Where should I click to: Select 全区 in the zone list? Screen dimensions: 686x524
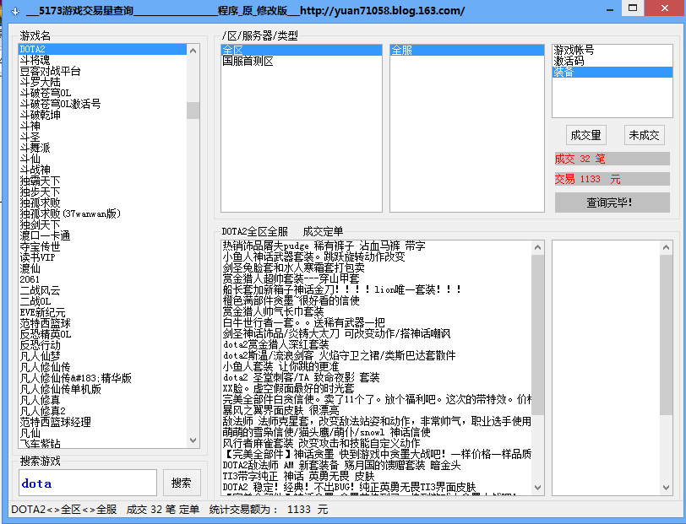pyautogui.click(x=302, y=51)
